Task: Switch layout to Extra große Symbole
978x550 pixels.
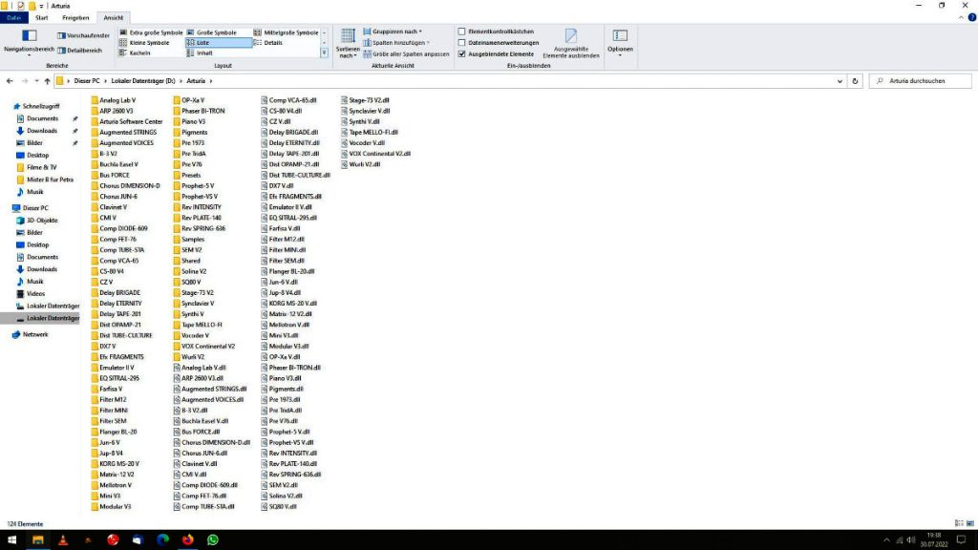Action: tap(151, 32)
